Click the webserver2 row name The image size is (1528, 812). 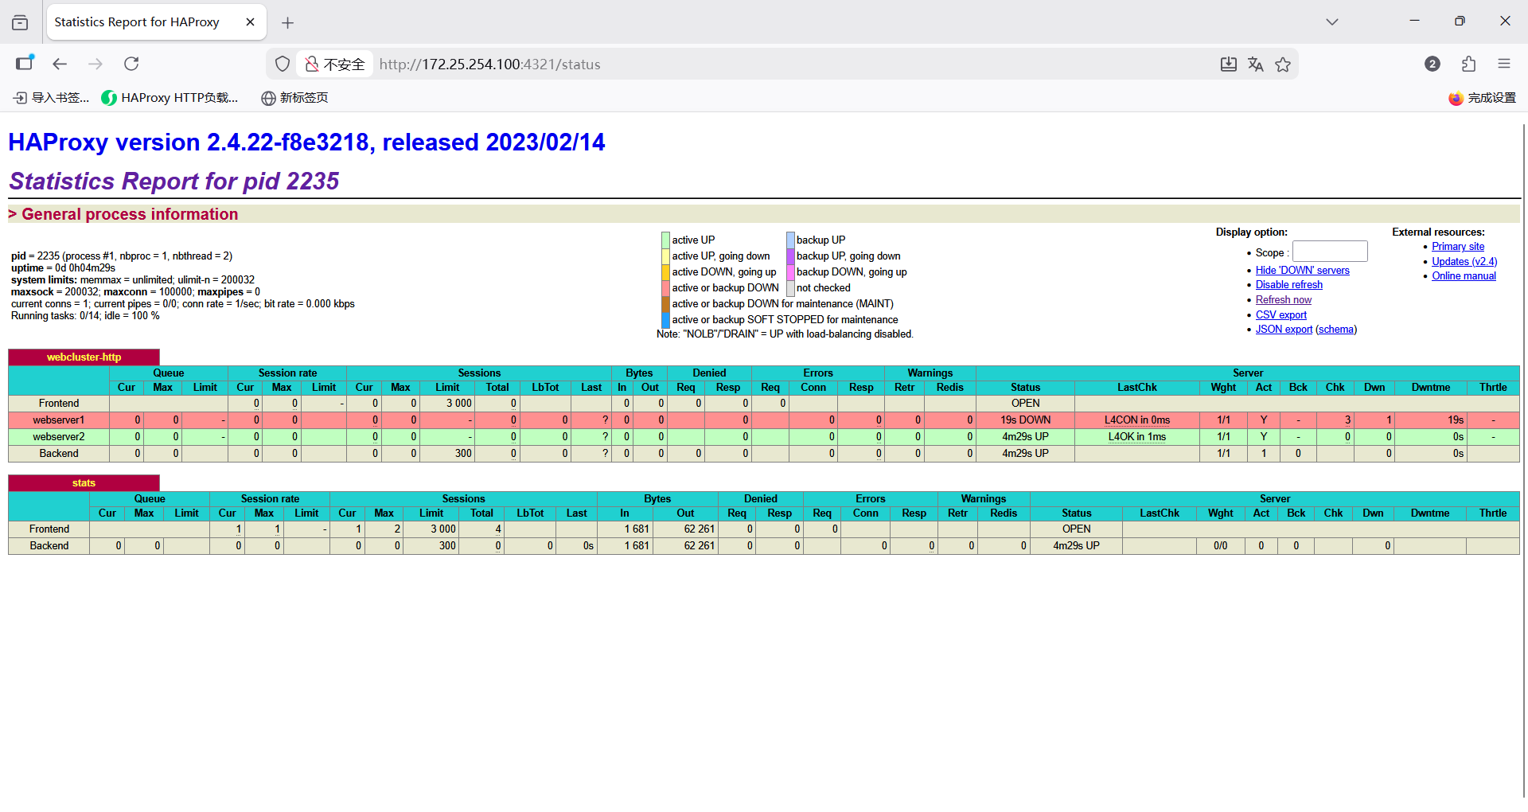59,437
